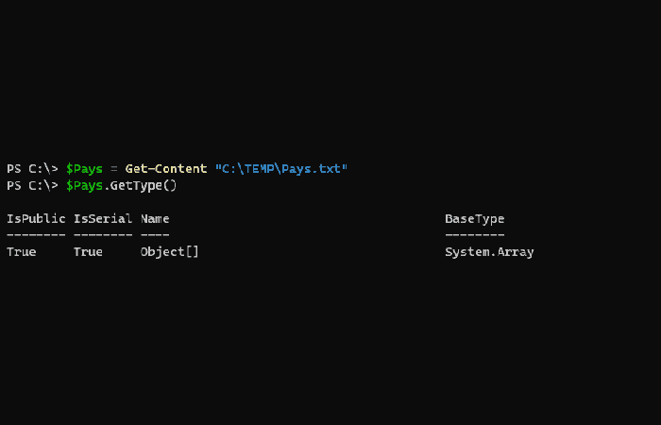The image size is (661, 425).
Task: Click dashes under the IsPublic header
Action: (36, 235)
